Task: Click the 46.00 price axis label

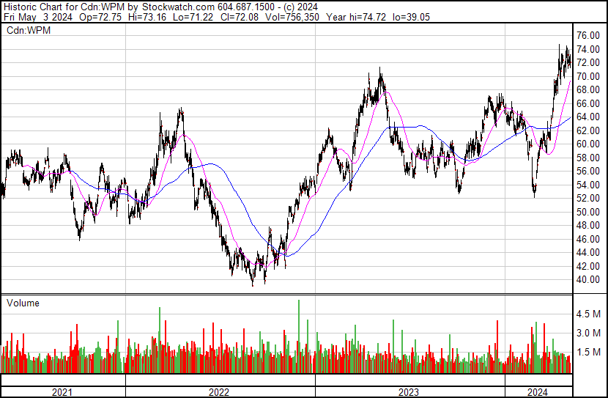Action: pos(588,239)
